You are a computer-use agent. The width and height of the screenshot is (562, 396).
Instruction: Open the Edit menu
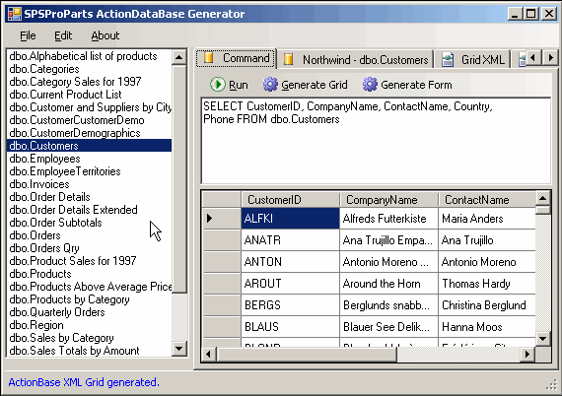[63, 35]
